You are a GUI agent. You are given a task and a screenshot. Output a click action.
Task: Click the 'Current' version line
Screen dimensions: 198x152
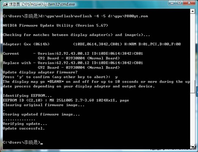point(73,54)
